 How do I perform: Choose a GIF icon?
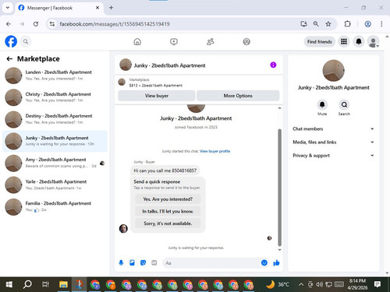154,263
